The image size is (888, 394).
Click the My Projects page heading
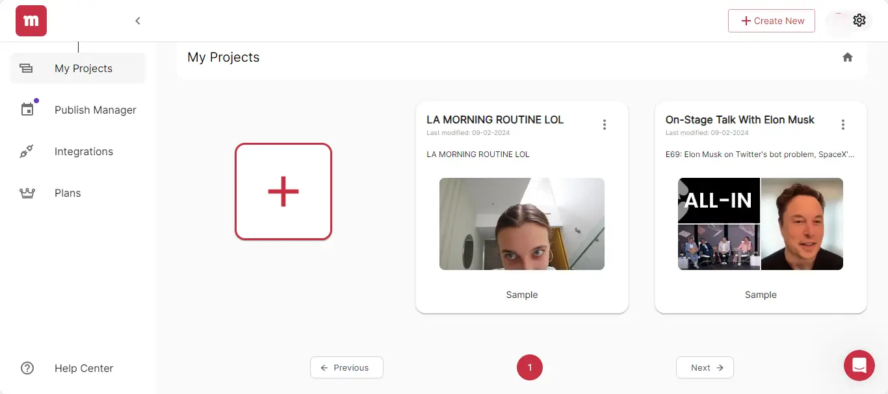(223, 57)
